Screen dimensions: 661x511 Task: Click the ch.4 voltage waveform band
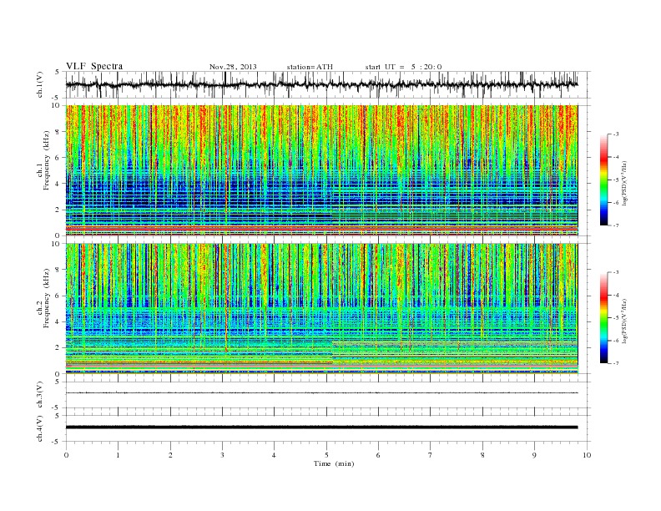point(321,428)
